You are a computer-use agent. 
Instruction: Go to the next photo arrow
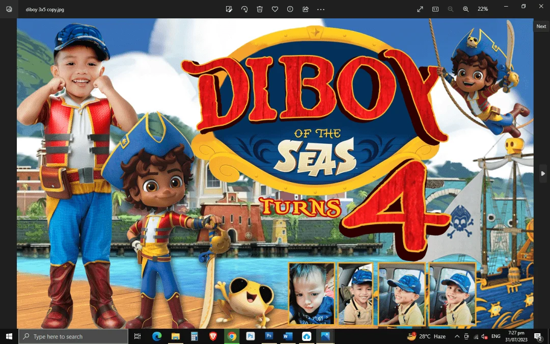(543, 173)
